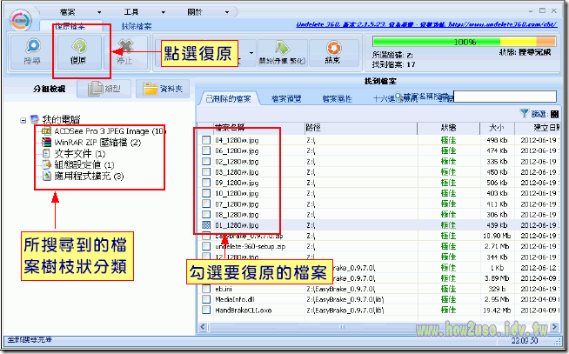Image resolution: width=569 pixels, height=354 pixels.
Task: Tick the checkbox for 02_1280w.jpg
Action: click(206, 162)
